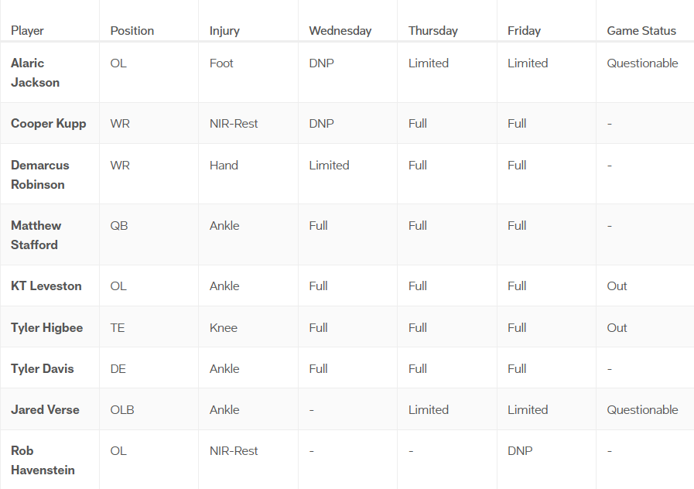The height and width of the screenshot is (489, 694).
Task: Click the Player column header
Action: [27, 31]
